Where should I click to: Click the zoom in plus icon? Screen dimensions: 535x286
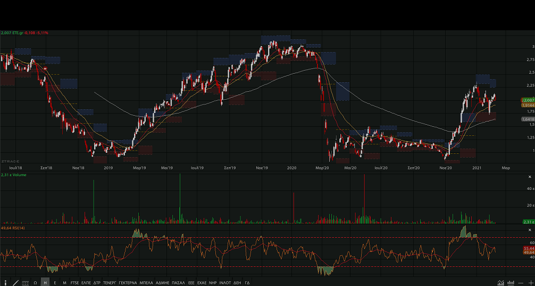click(x=530, y=282)
